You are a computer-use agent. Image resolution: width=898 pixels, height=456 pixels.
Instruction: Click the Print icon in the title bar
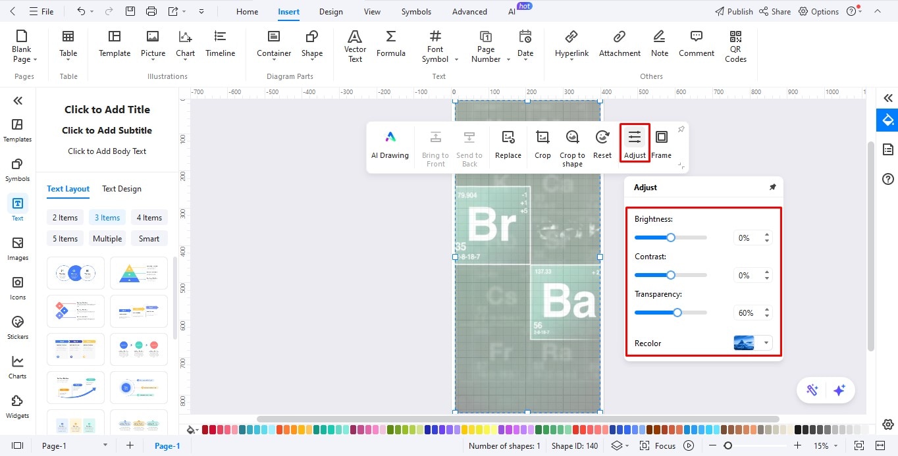click(151, 11)
